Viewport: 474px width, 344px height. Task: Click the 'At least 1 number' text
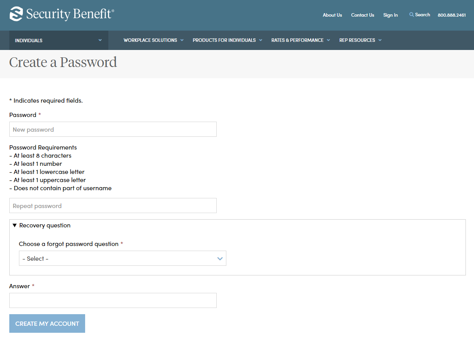tap(36, 164)
